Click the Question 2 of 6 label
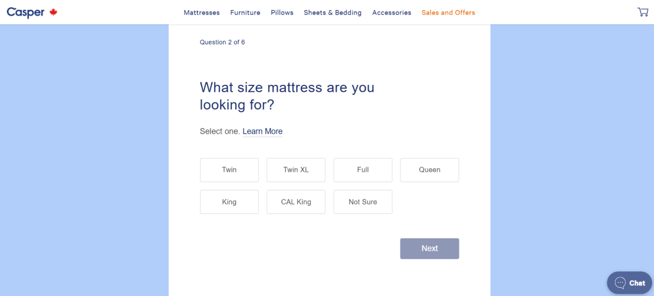This screenshot has height=296, width=654. (x=222, y=42)
